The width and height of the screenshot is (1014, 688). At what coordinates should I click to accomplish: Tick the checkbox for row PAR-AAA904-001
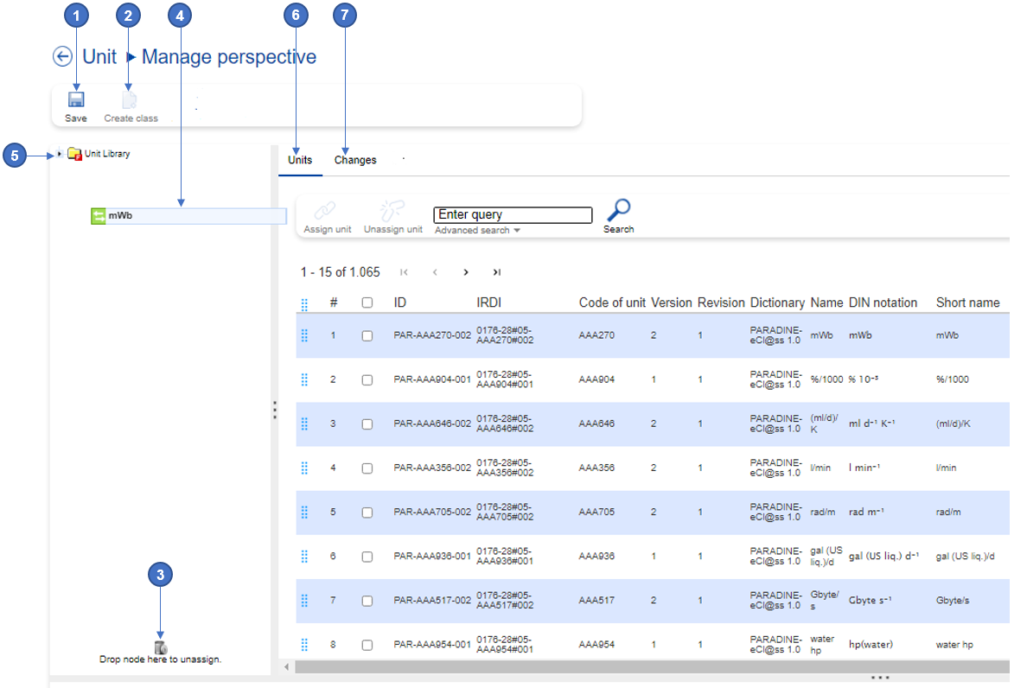(x=367, y=379)
